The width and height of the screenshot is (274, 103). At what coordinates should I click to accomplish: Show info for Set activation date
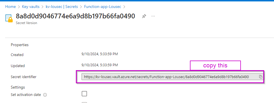pyautogui.click(x=45, y=95)
